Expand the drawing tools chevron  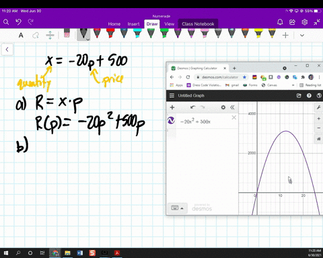[302, 35]
